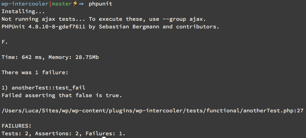Click the phpunit command text

pyautogui.click(x=100, y=4)
